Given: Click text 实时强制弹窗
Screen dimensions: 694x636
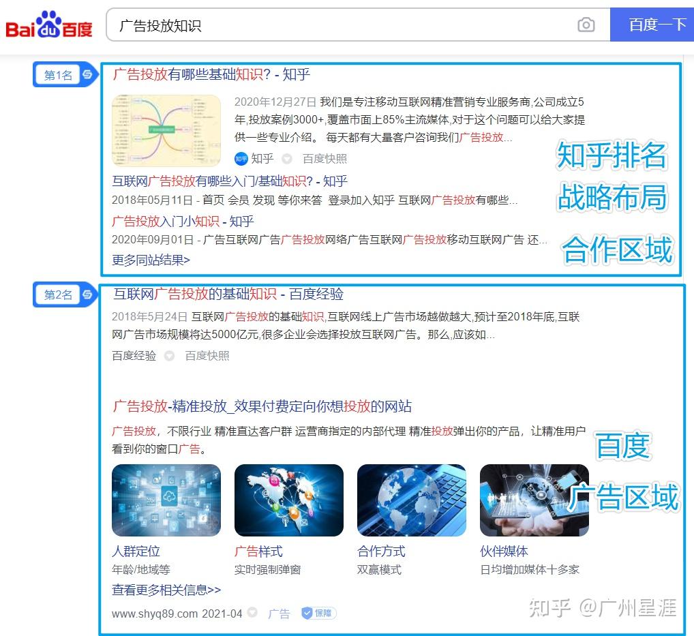Looking at the screenshot, I should [268, 570].
